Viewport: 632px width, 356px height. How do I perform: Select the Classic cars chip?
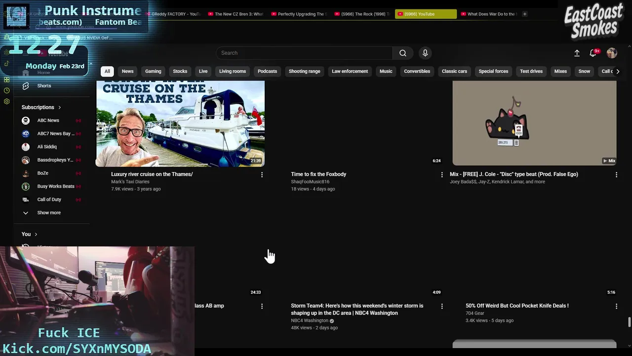[454, 71]
